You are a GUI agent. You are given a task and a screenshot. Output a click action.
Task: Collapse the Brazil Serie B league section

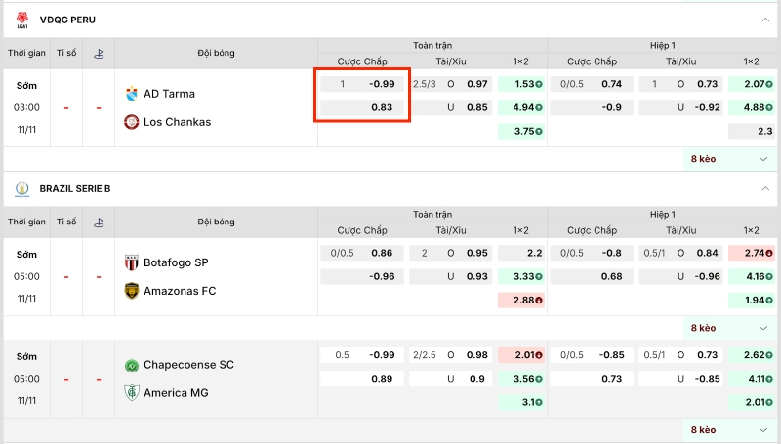tap(764, 188)
